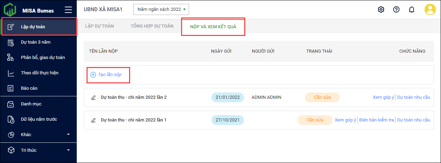This screenshot has width=441, height=163.
Task: Open Dự toán nhu cầu for lần 1
Action: point(414,120)
